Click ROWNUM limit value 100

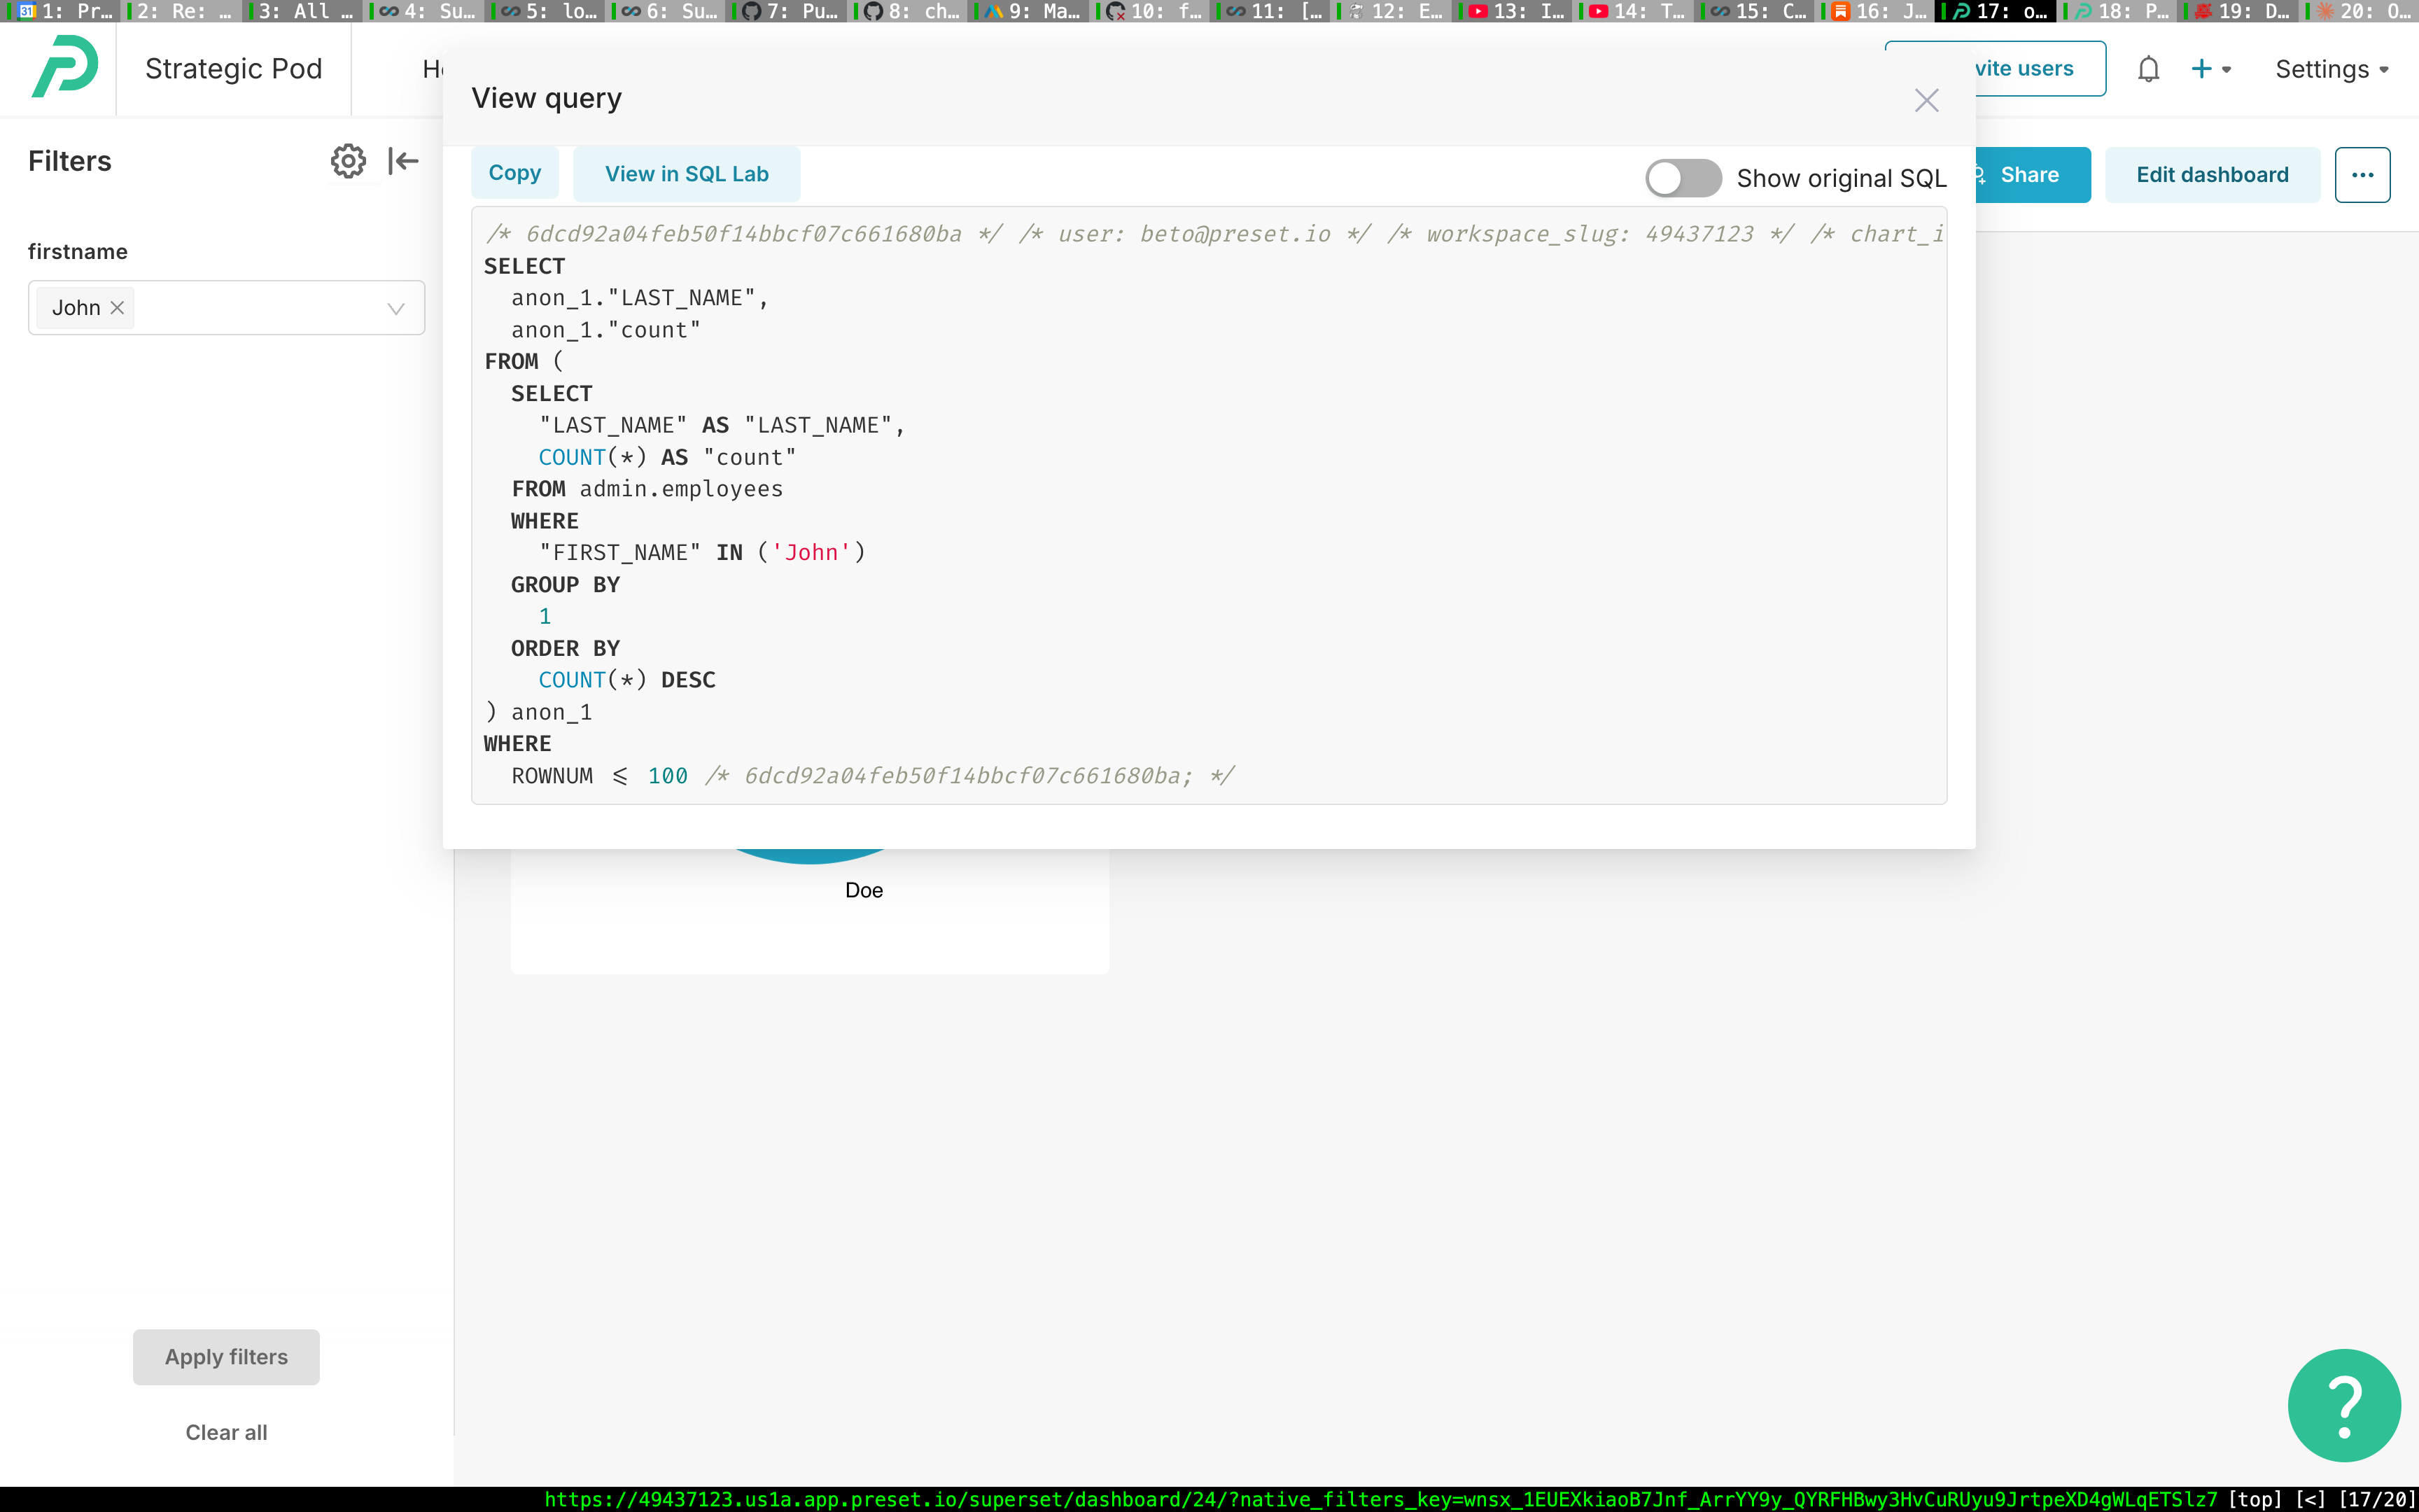point(667,776)
